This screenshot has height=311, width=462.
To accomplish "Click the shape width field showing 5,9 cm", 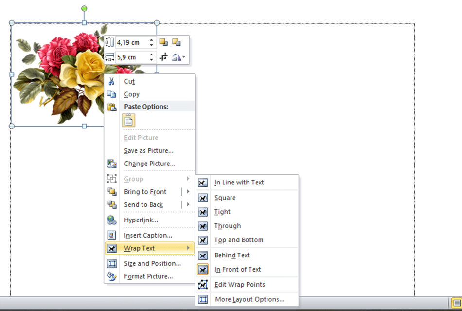I will [x=131, y=57].
